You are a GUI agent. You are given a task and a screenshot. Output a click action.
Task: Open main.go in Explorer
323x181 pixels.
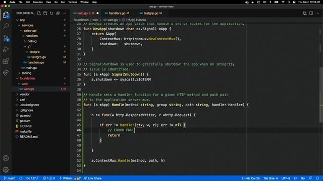point(31,68)
